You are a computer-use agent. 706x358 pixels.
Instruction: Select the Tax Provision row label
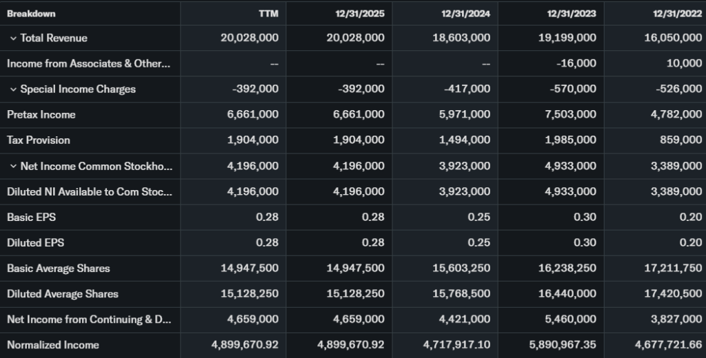(39, 140)
